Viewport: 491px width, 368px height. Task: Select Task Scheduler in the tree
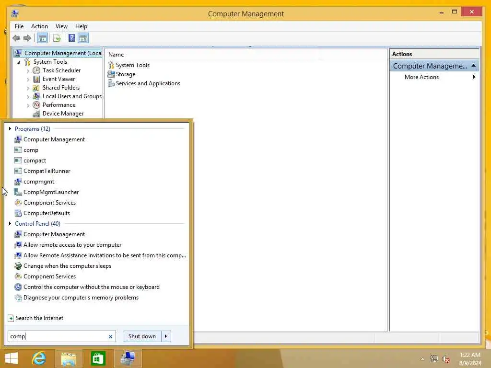coord(61,70)
